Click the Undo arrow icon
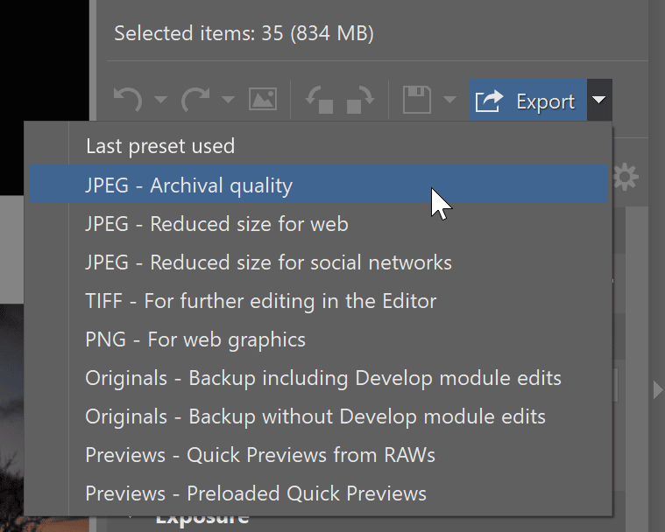 128,100
